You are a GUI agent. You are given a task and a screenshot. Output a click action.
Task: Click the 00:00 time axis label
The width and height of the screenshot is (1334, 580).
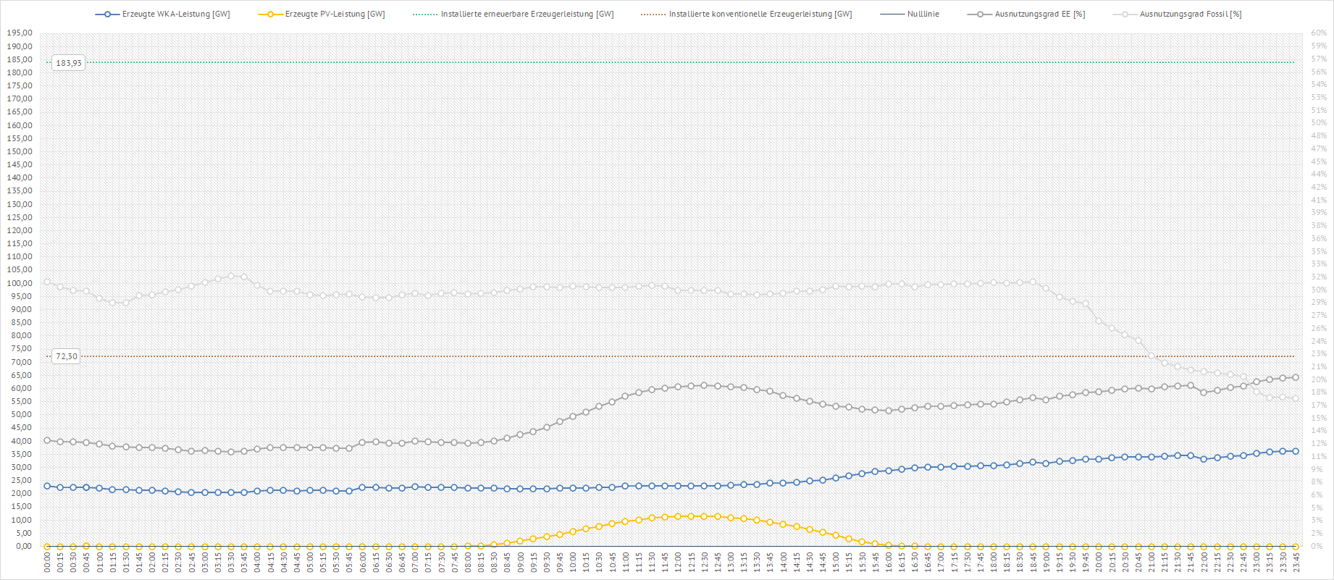(x=47, y=563)
